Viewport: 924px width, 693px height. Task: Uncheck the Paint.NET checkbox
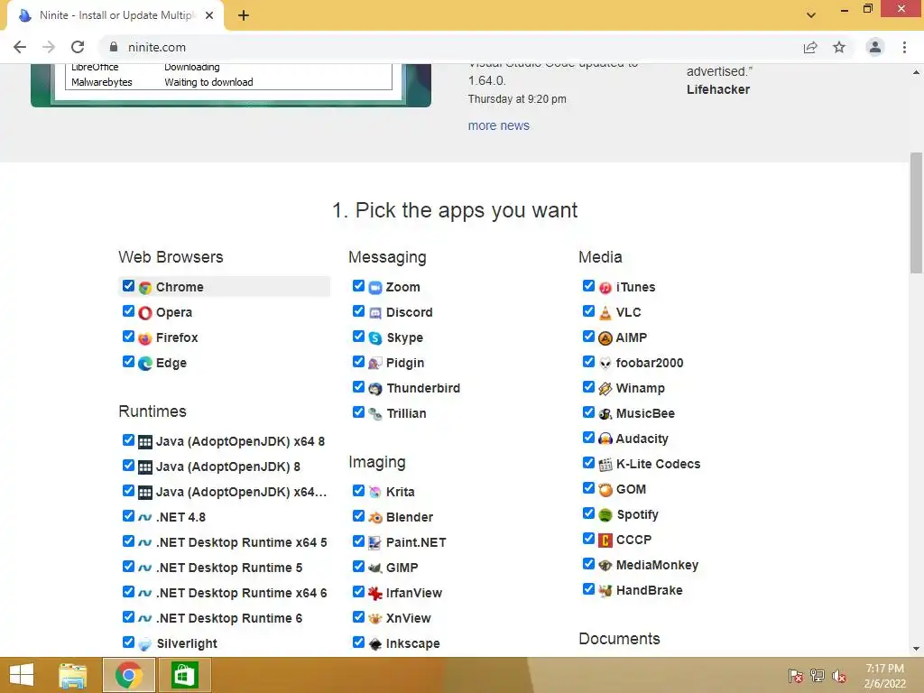click(x=358, y=541)
